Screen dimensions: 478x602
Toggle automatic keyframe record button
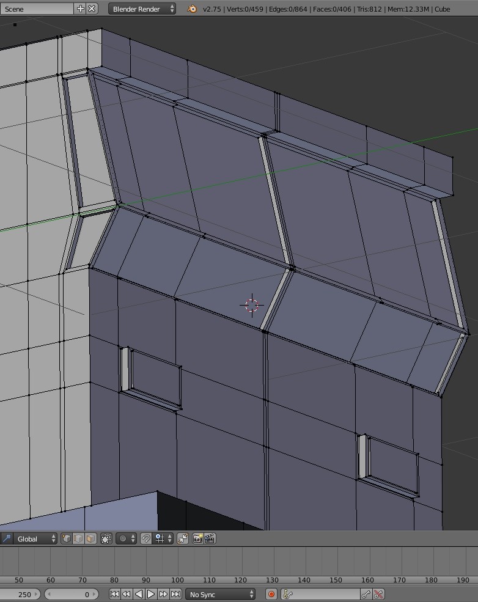[x=271, y=594]
